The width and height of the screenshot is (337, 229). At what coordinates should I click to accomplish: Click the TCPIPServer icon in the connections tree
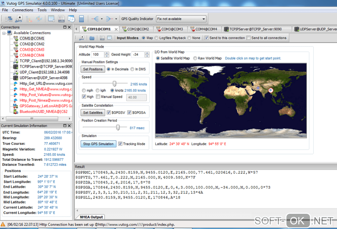pyautogui.click(x=16, y=66)
